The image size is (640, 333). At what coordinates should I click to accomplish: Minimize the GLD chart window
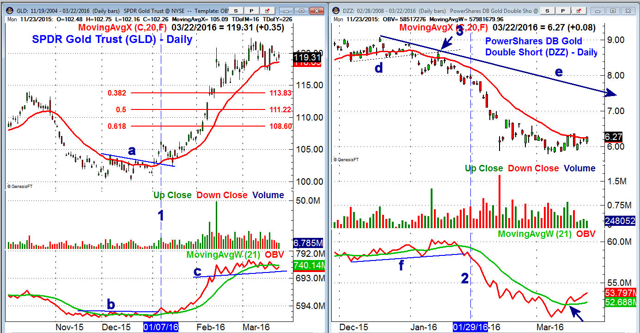pos(286,10)
